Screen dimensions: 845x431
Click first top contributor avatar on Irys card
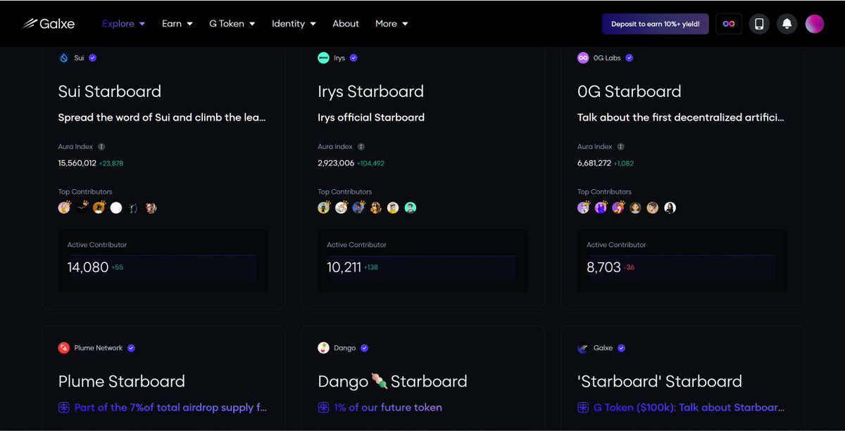click(x=324, y=207)
